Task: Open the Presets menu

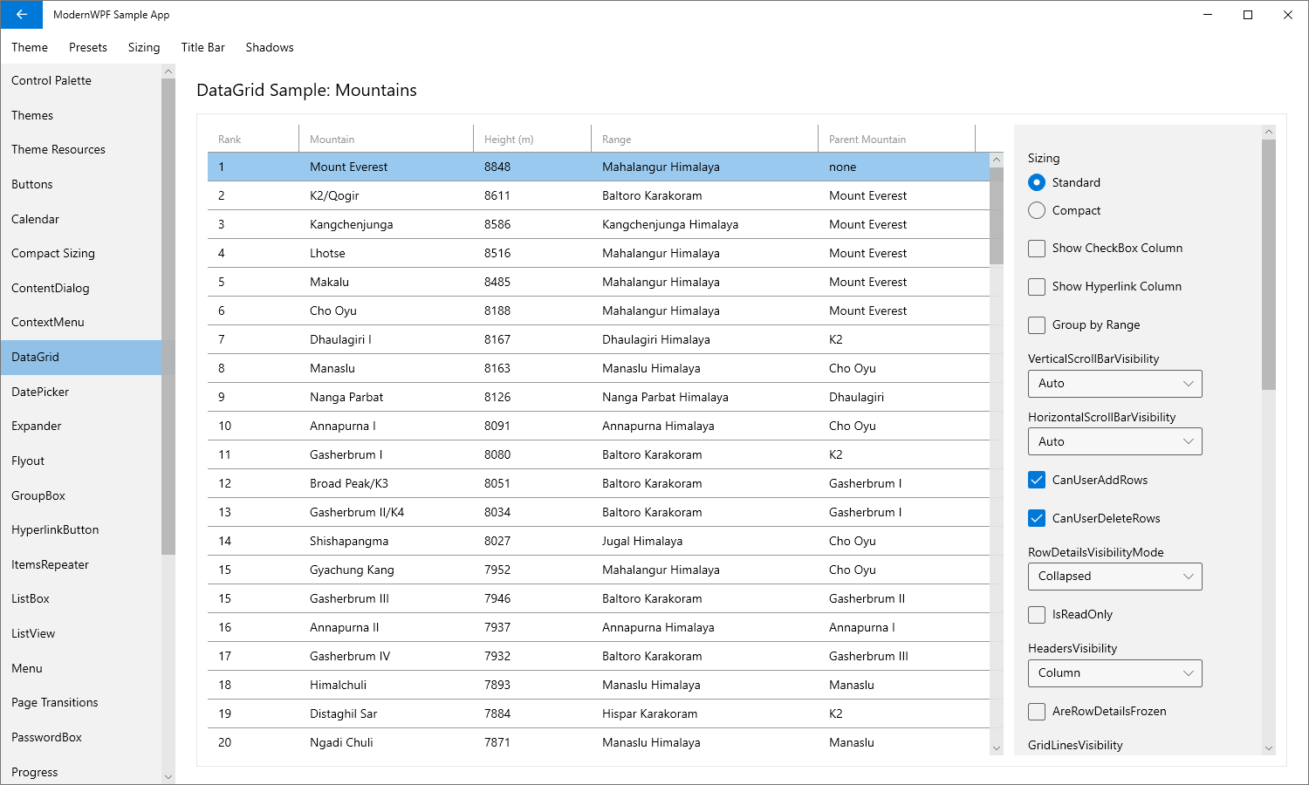Action: pyautogui.click(x=88, y=47)
